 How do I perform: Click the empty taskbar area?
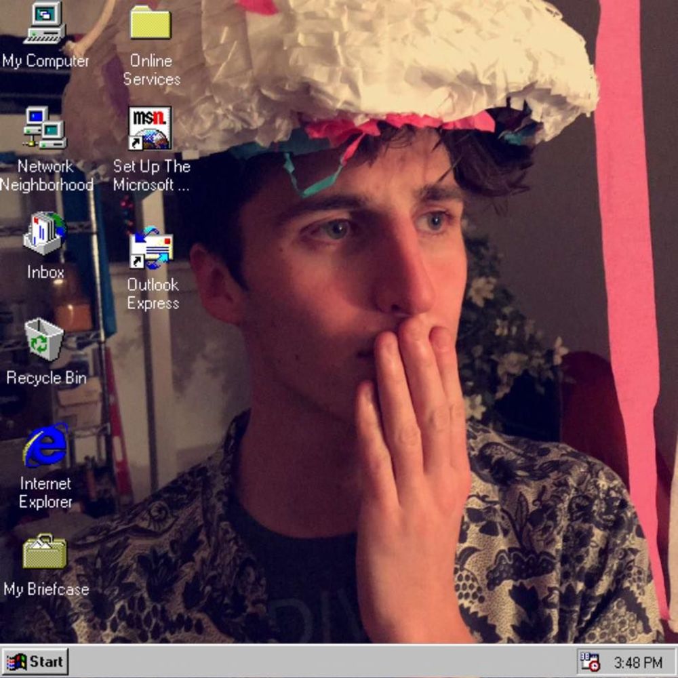pyautogui.click(x=319, y=661)
